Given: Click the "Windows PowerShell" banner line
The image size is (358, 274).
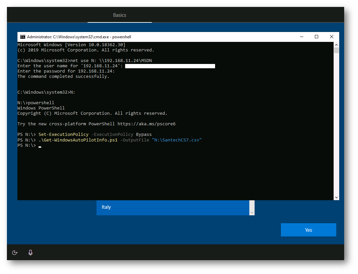Looking at the screenshot, I should pos(41,108).
